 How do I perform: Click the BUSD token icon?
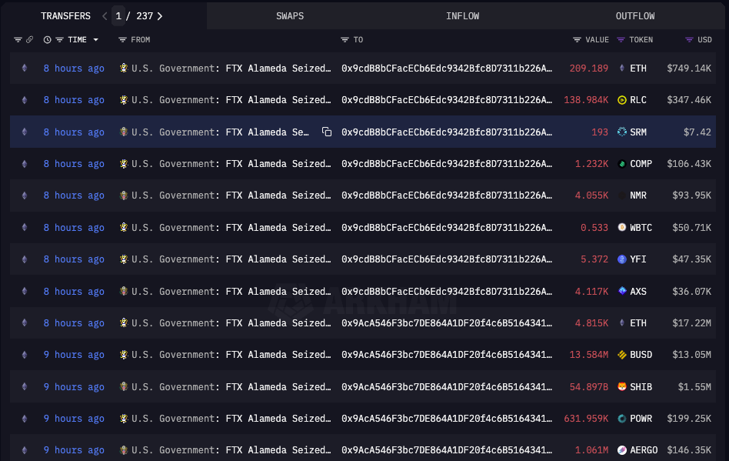click(x=621, y=355)
